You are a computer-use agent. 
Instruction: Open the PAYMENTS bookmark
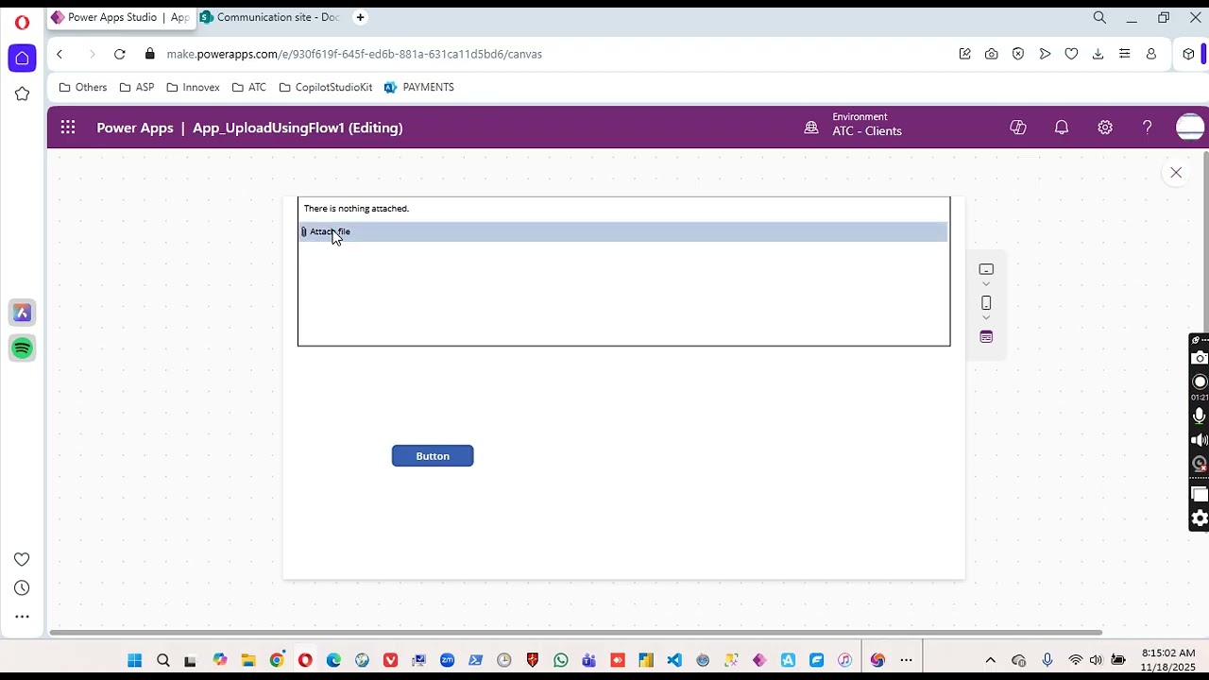tap(419, 87)
